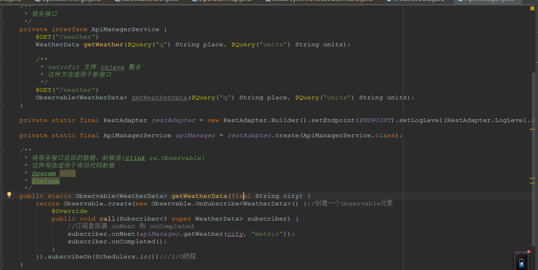Click the battery charging widget icon
The height and width of the screenshot is (270, 538).
[521, 262]
